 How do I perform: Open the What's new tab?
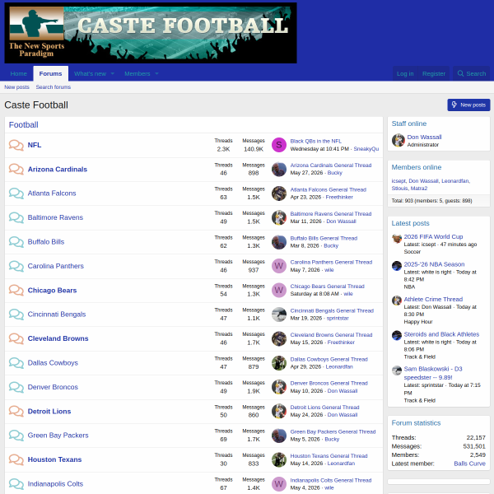pos(90,74)
